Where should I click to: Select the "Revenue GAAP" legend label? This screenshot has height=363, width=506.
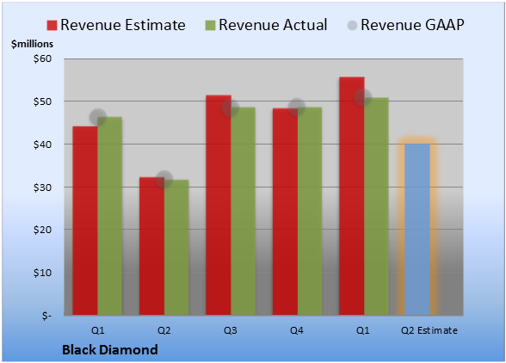(412, 25)
